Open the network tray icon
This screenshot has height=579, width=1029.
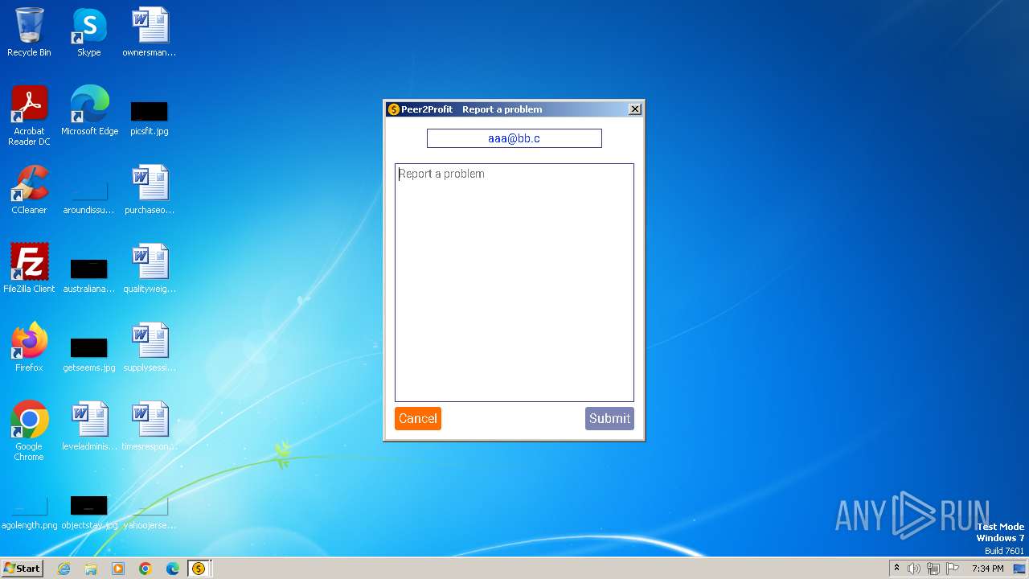pyautogui.click(x=933, y=569)
